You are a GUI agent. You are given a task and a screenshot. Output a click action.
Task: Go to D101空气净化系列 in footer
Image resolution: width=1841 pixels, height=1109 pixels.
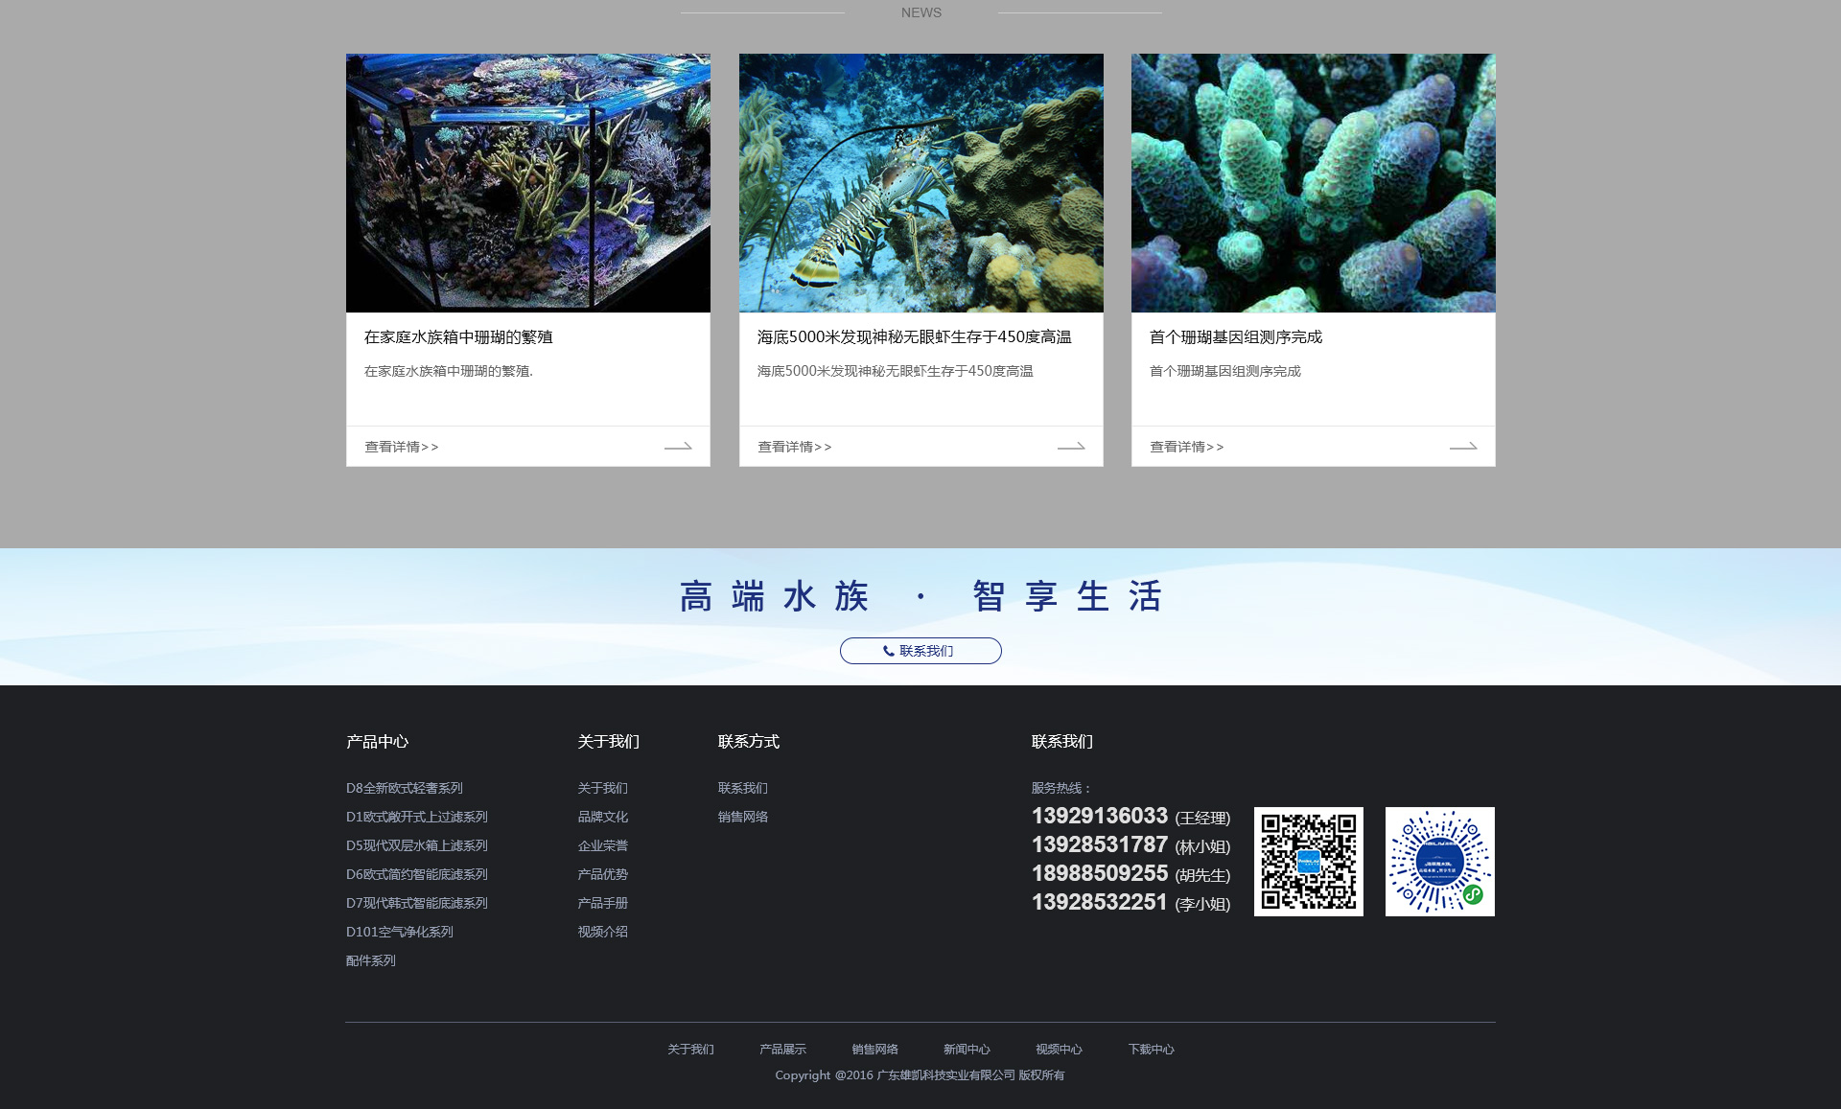[x=399, y=932]
